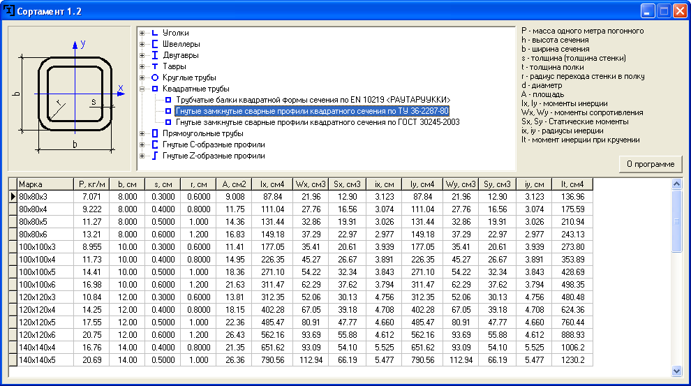Click the P, кг/м column header

(91, 184)
